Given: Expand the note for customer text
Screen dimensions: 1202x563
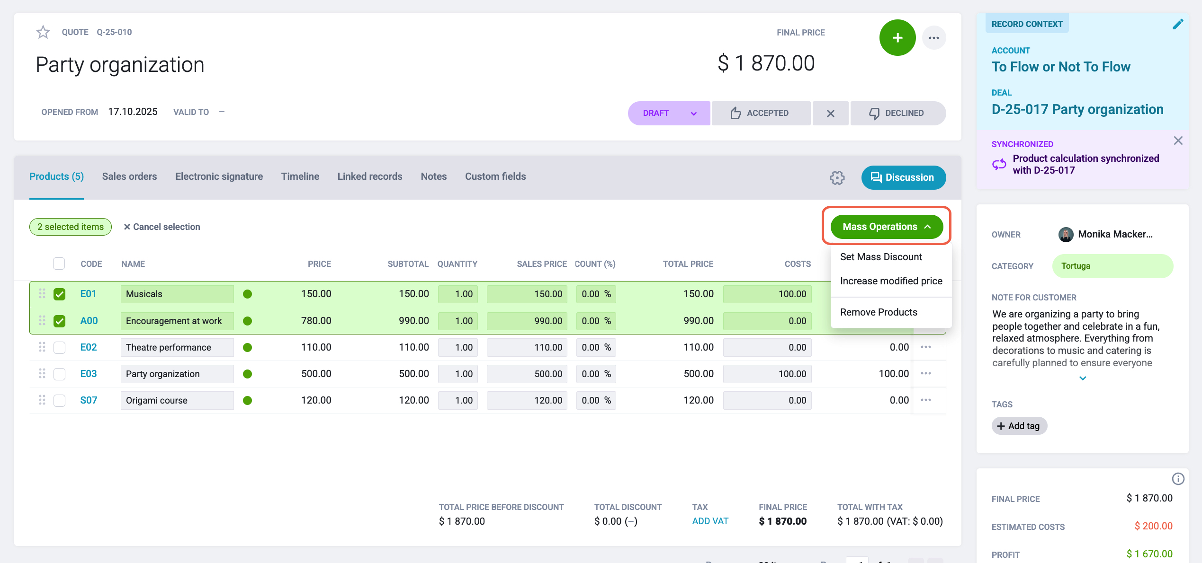Looking at the screenshot, I should 1083,378.
